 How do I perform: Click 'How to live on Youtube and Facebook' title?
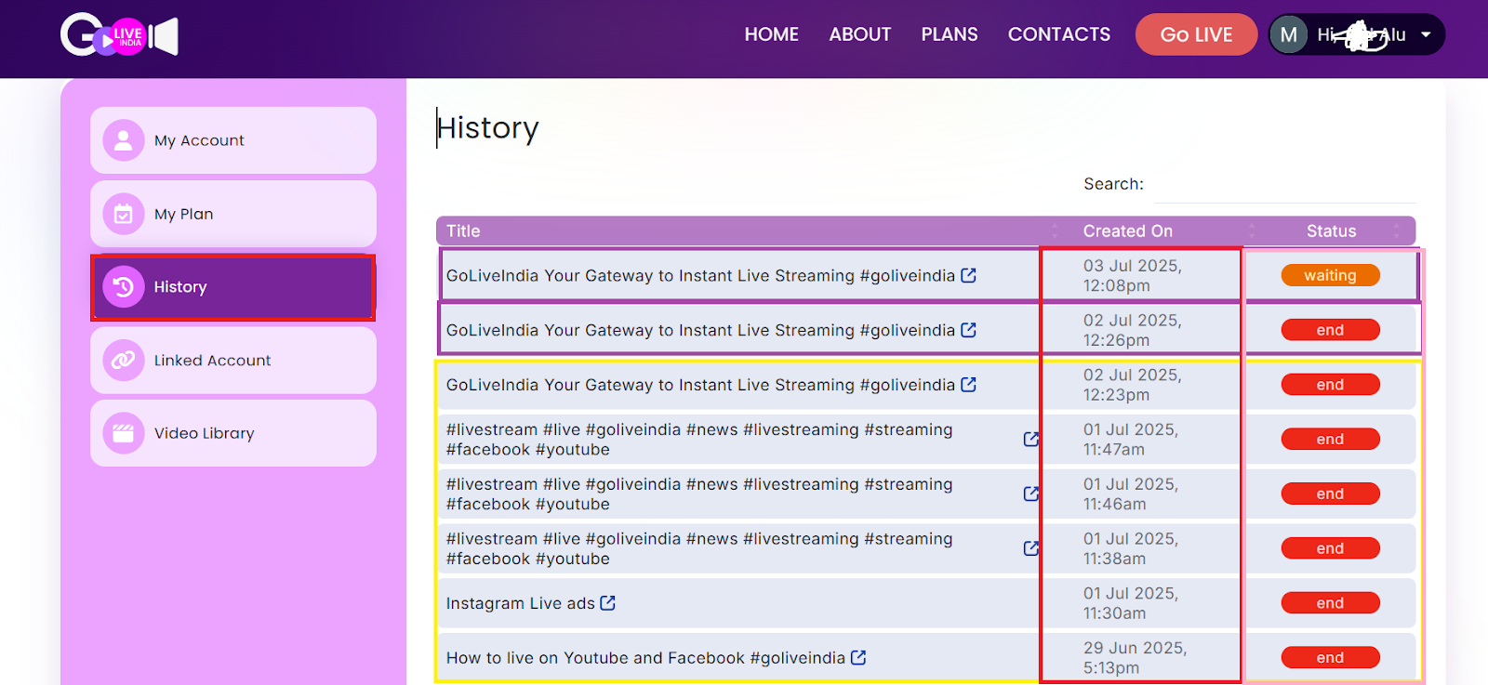tap(645, 658)
